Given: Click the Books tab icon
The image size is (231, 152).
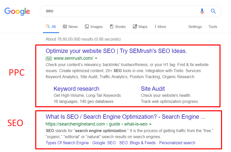Looking at the screenshot, I should tap(112, 26).
